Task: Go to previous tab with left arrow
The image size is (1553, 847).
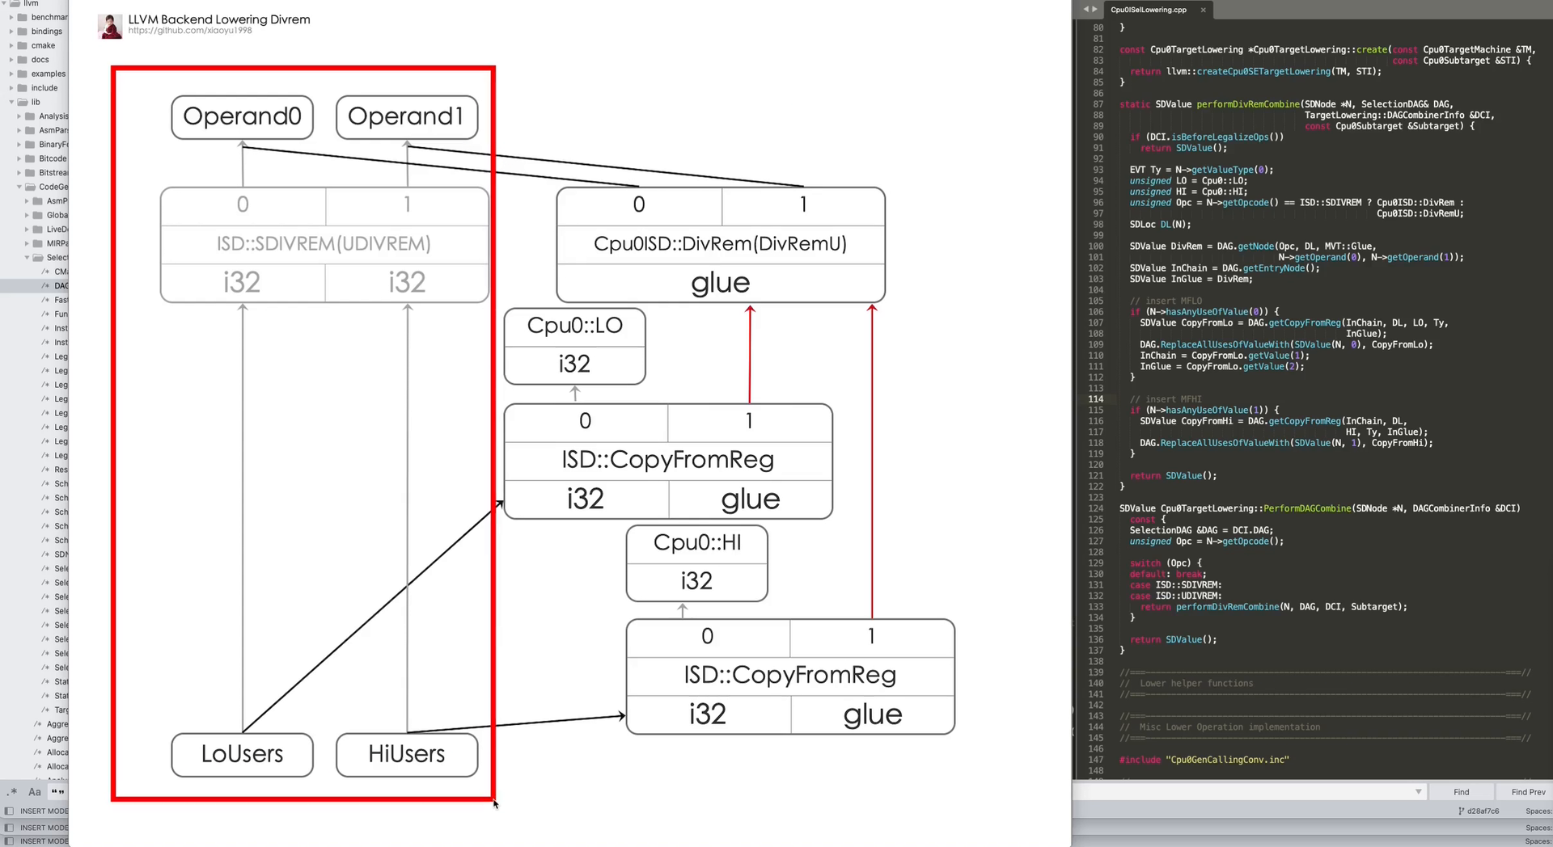Action: [1085, 10]
